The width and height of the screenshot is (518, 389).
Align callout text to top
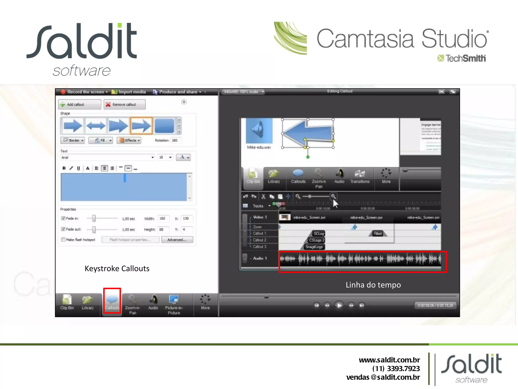click(121, 168)
